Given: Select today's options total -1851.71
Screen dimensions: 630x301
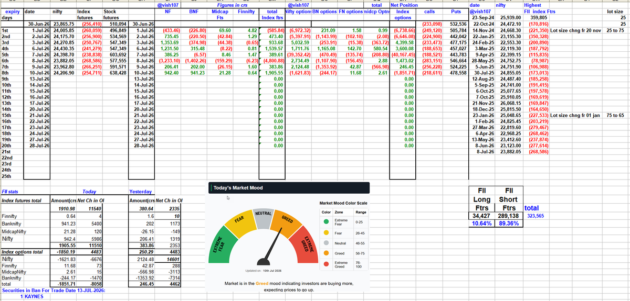Looking at the screenshot, I should 67,283.
